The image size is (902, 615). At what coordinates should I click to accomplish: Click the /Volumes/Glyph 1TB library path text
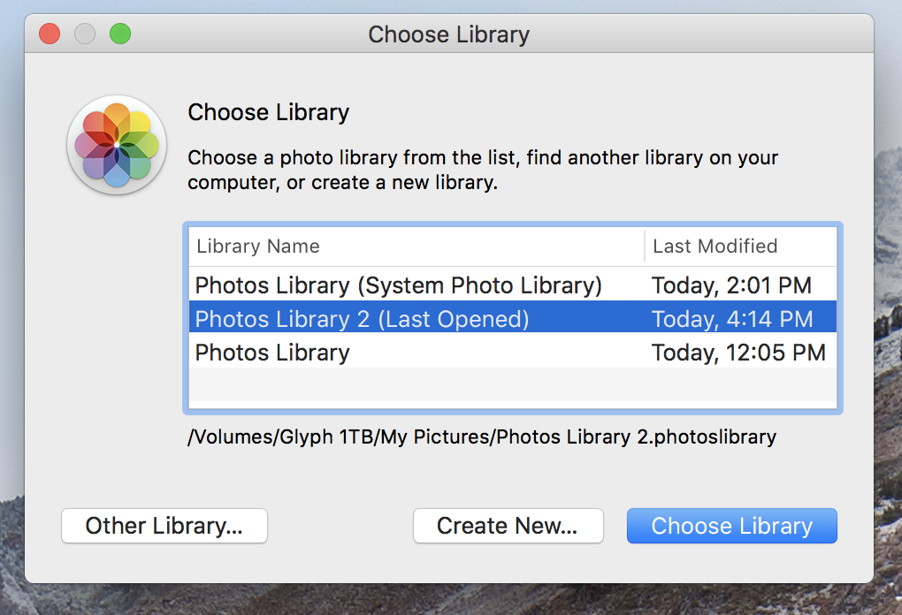482,437
